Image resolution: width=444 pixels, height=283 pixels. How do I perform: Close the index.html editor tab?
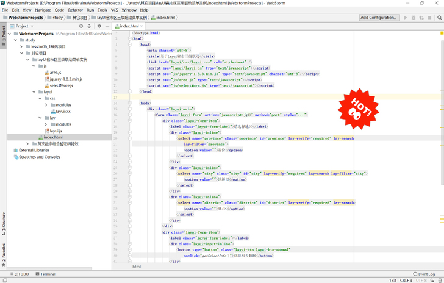coord(142,26)
